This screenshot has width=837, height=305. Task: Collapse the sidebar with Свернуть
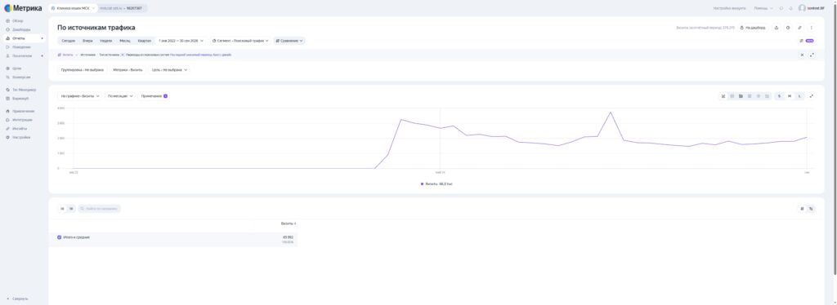coord(18,298)
